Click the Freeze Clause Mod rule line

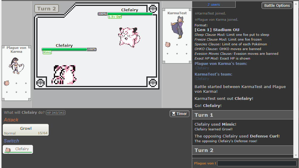coord(228,39)
